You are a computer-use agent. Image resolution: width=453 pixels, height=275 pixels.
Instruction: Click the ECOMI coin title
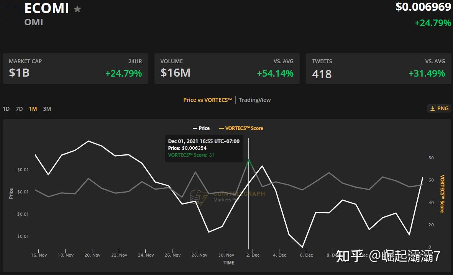(46, 8)
